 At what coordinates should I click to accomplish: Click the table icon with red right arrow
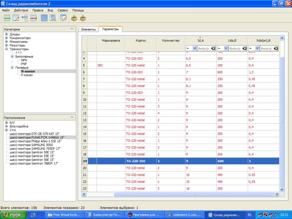pos(34,18)
